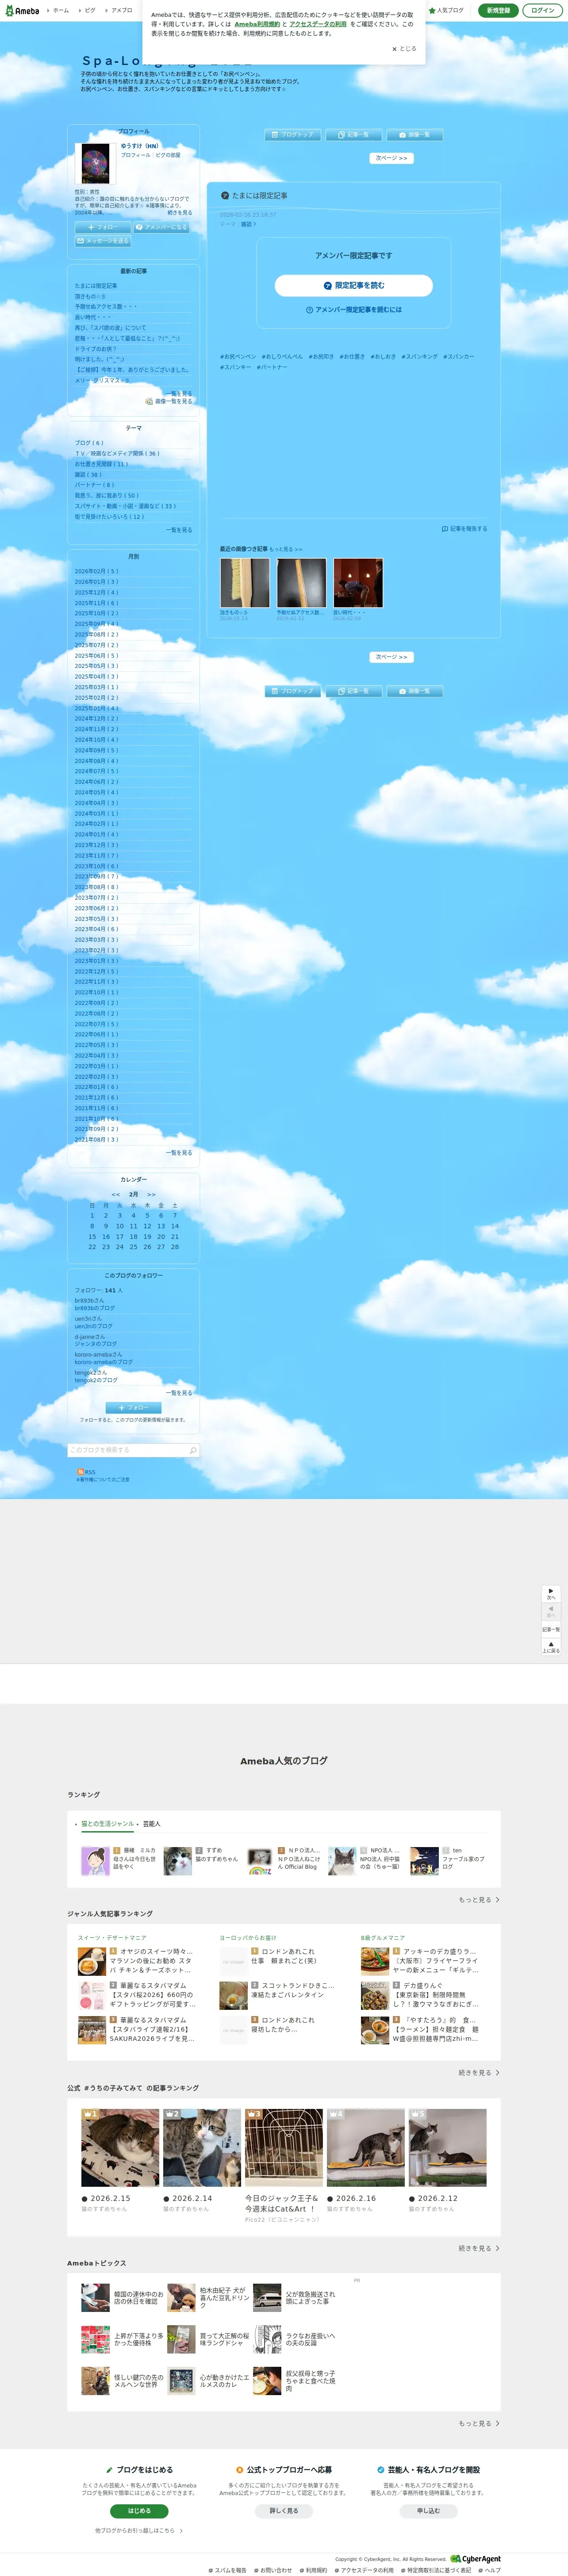Image resolution: width=568 pixels, height=2576 pixels.
Task: Go to 次ページ above the article
Action: [x=391, y=158]
